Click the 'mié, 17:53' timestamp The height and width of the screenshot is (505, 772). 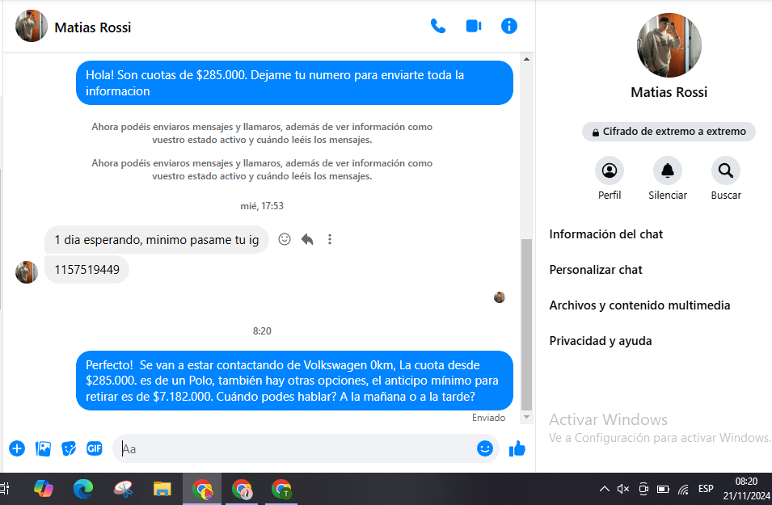coord(262,206)
